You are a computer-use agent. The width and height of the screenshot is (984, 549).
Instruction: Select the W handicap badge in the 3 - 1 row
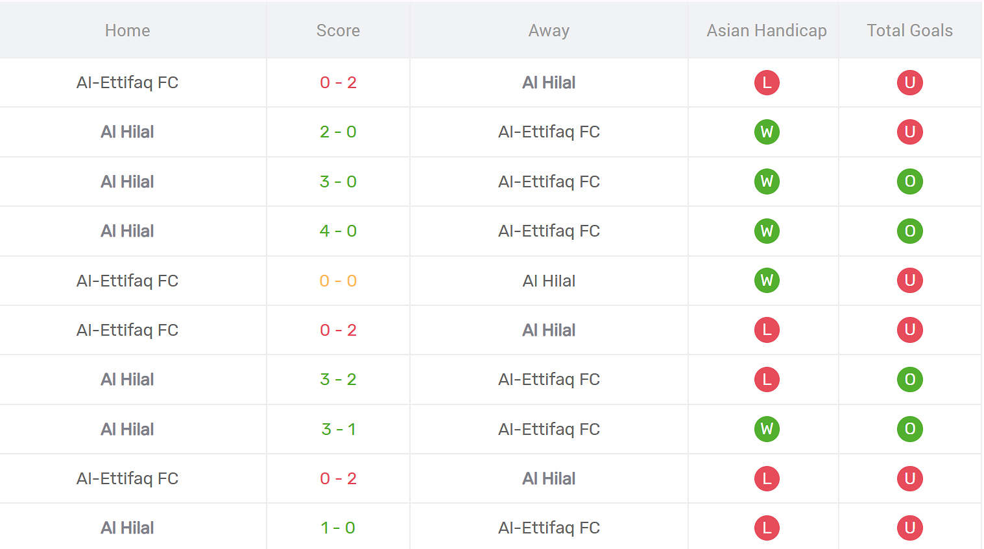pos(767,429)
